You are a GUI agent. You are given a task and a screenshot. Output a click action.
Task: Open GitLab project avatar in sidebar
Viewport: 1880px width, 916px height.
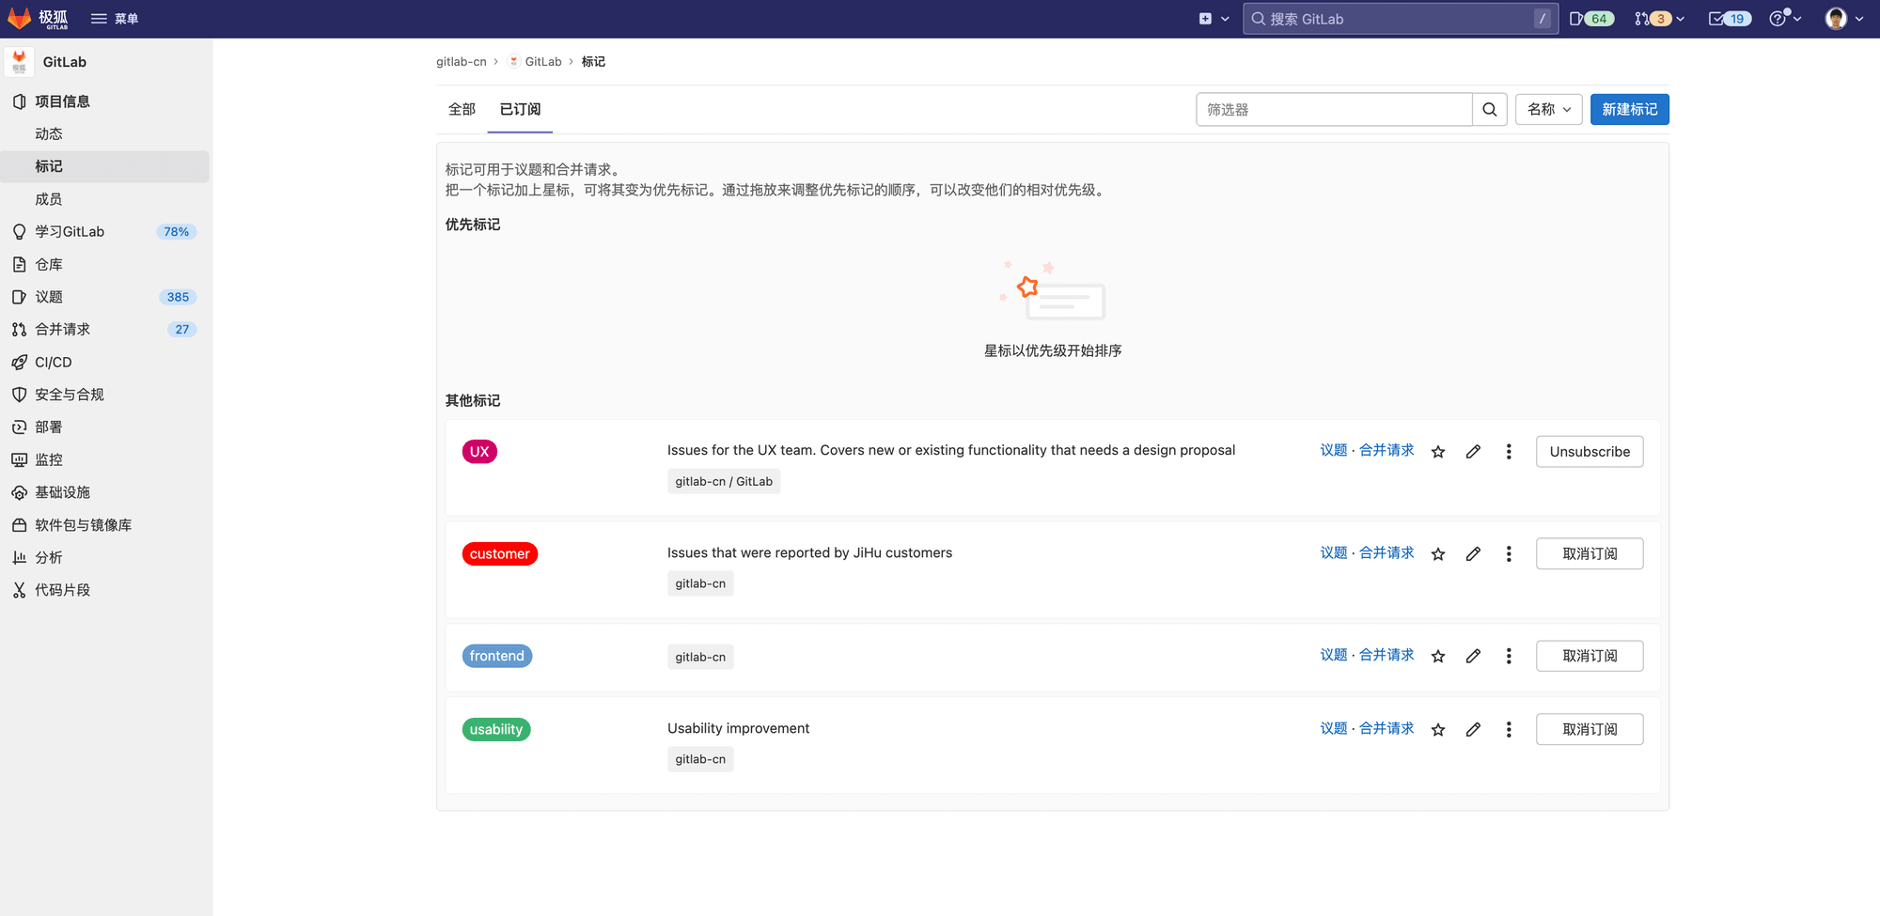click(x=19, y=62)
